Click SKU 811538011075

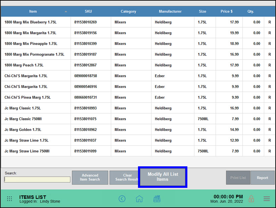tap(85, 119)
